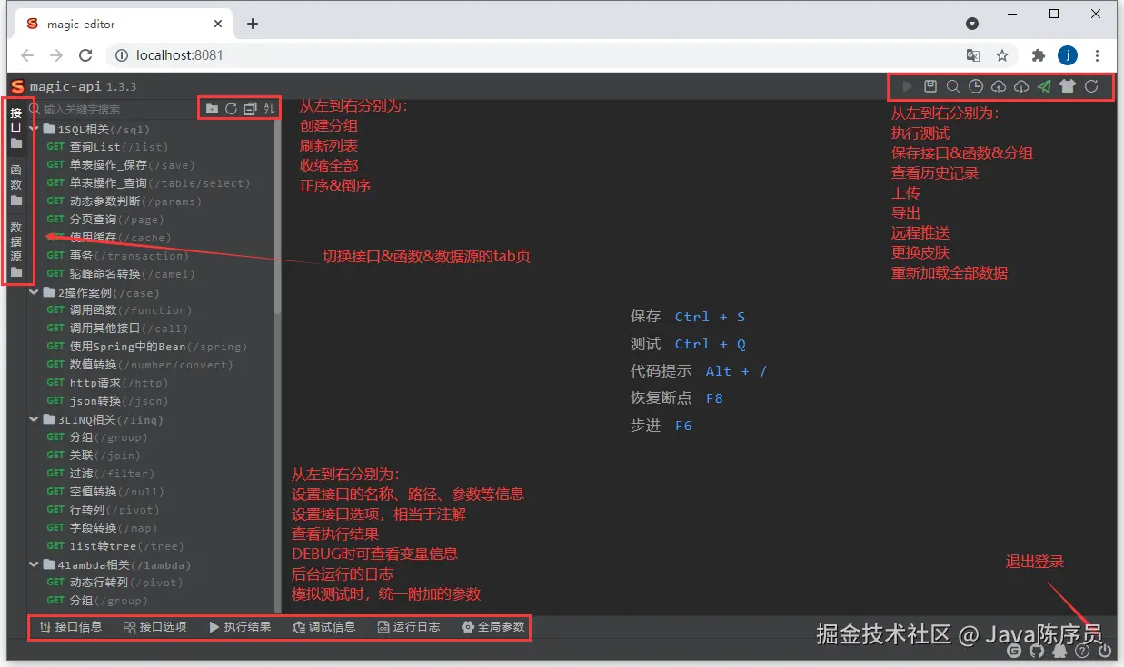The image size is (1124, 667).
Task: Toggle ascending/descending sort order icon
Action: 269,109
